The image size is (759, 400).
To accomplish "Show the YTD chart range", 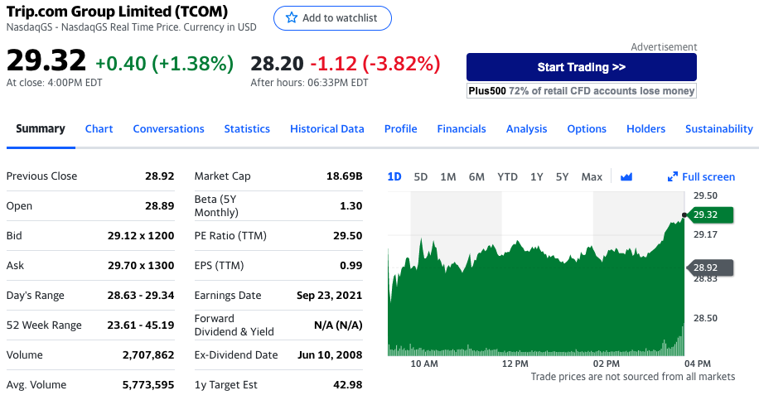I will point(507,176).
